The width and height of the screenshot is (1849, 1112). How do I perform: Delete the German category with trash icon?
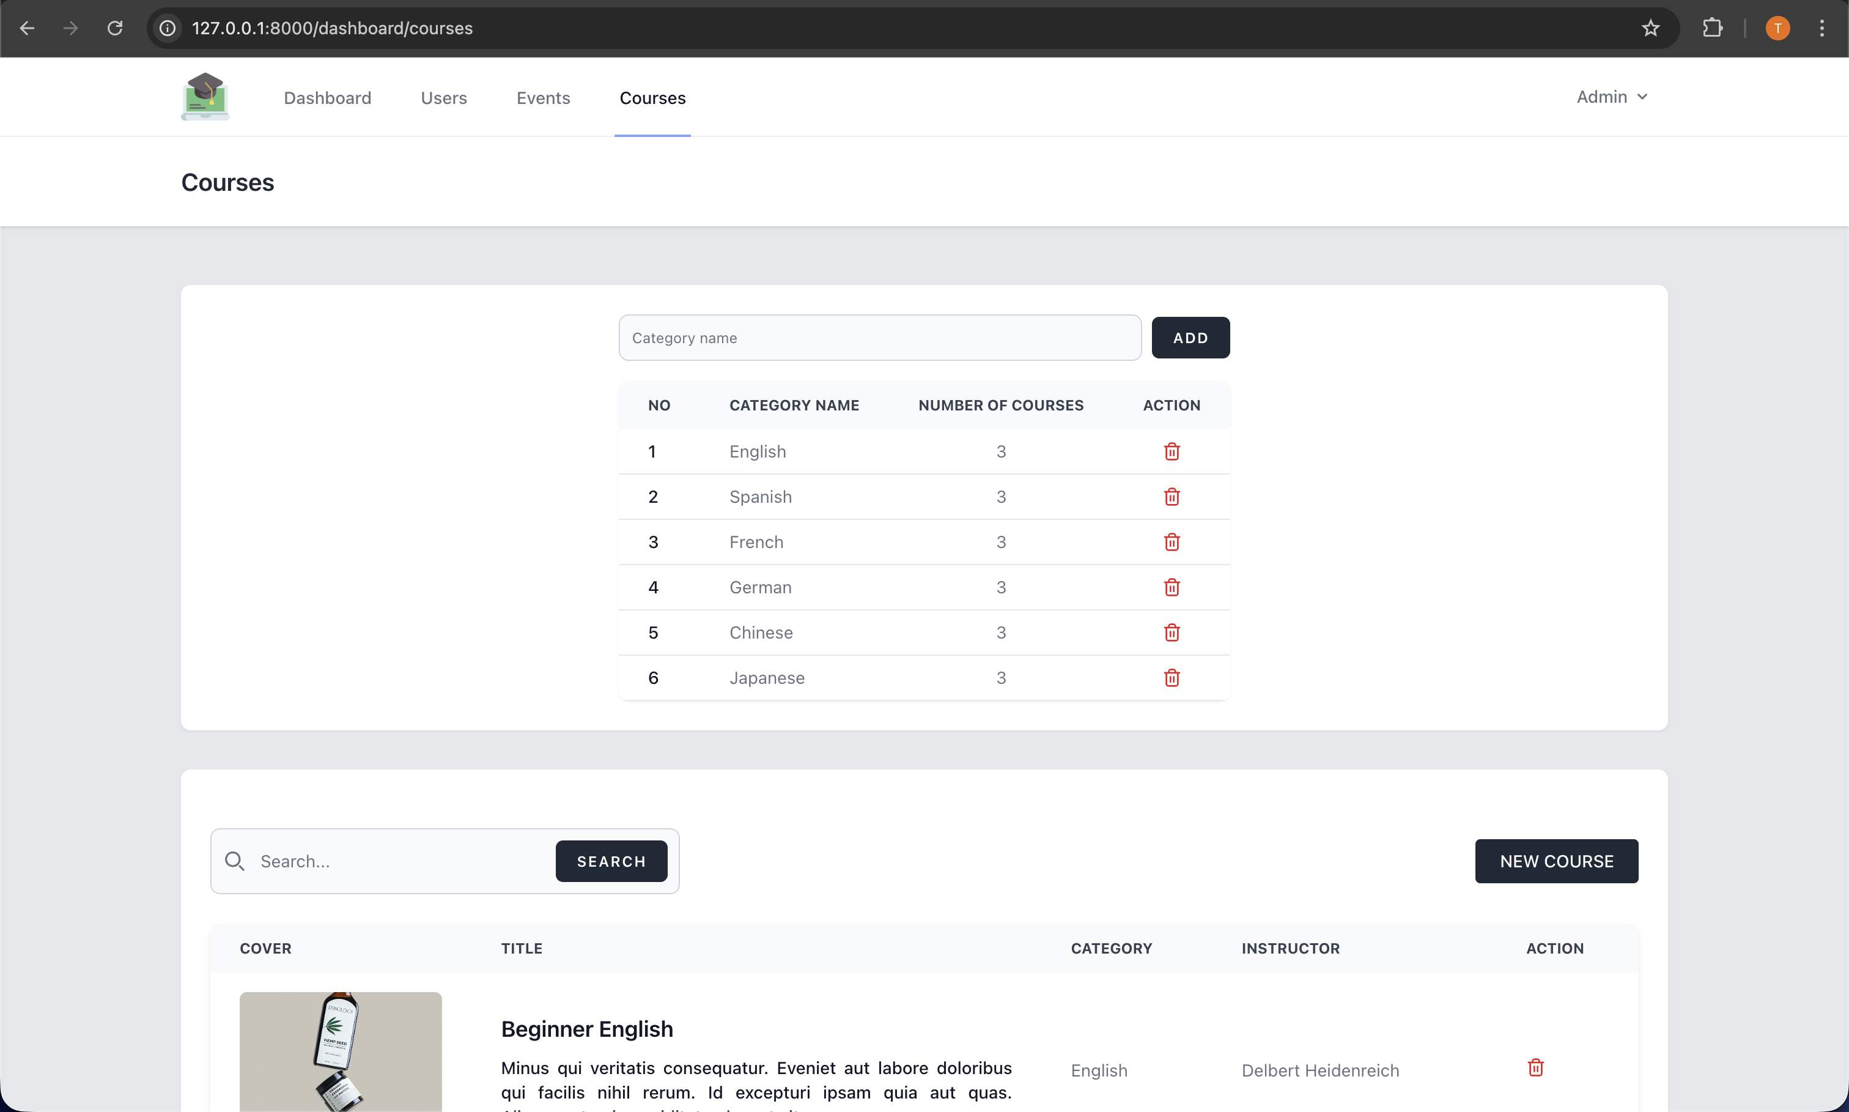(1172, 587)
